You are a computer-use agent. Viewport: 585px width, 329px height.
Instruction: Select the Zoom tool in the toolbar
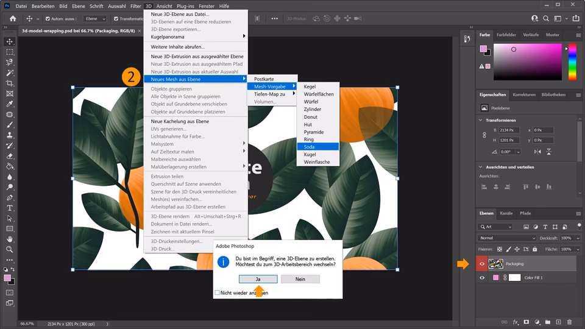tap(10, 249)
